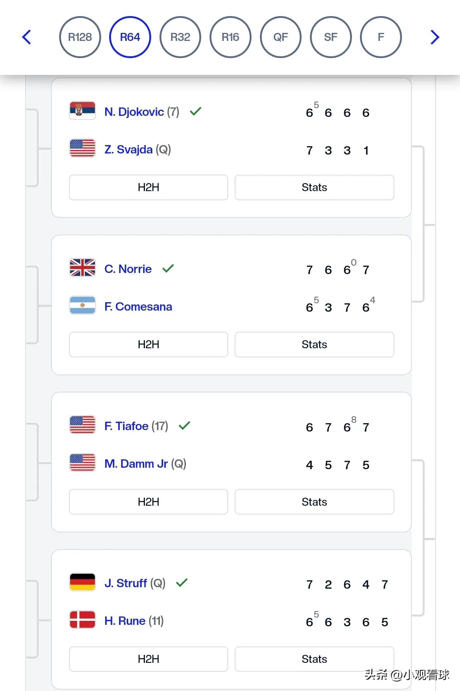Show the QF round matches
The height and width of the screenshot is (691, 460).
pos(281,37)
